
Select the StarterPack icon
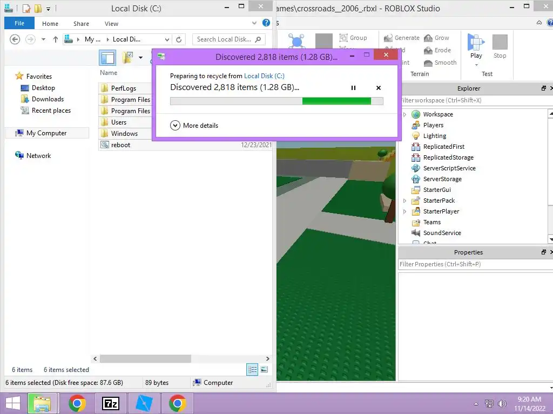tap(416, 201)
